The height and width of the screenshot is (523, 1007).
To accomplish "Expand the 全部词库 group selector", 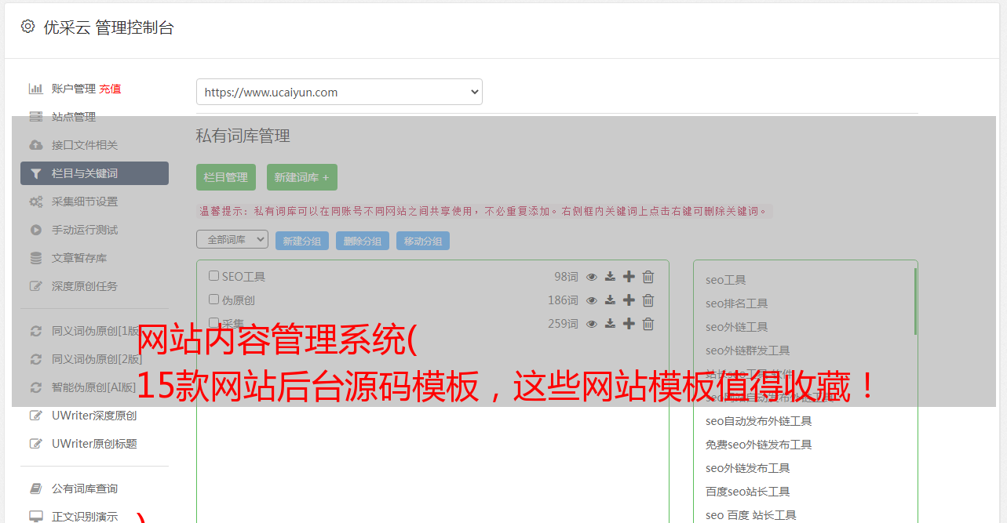I will (x=232, y=240).
